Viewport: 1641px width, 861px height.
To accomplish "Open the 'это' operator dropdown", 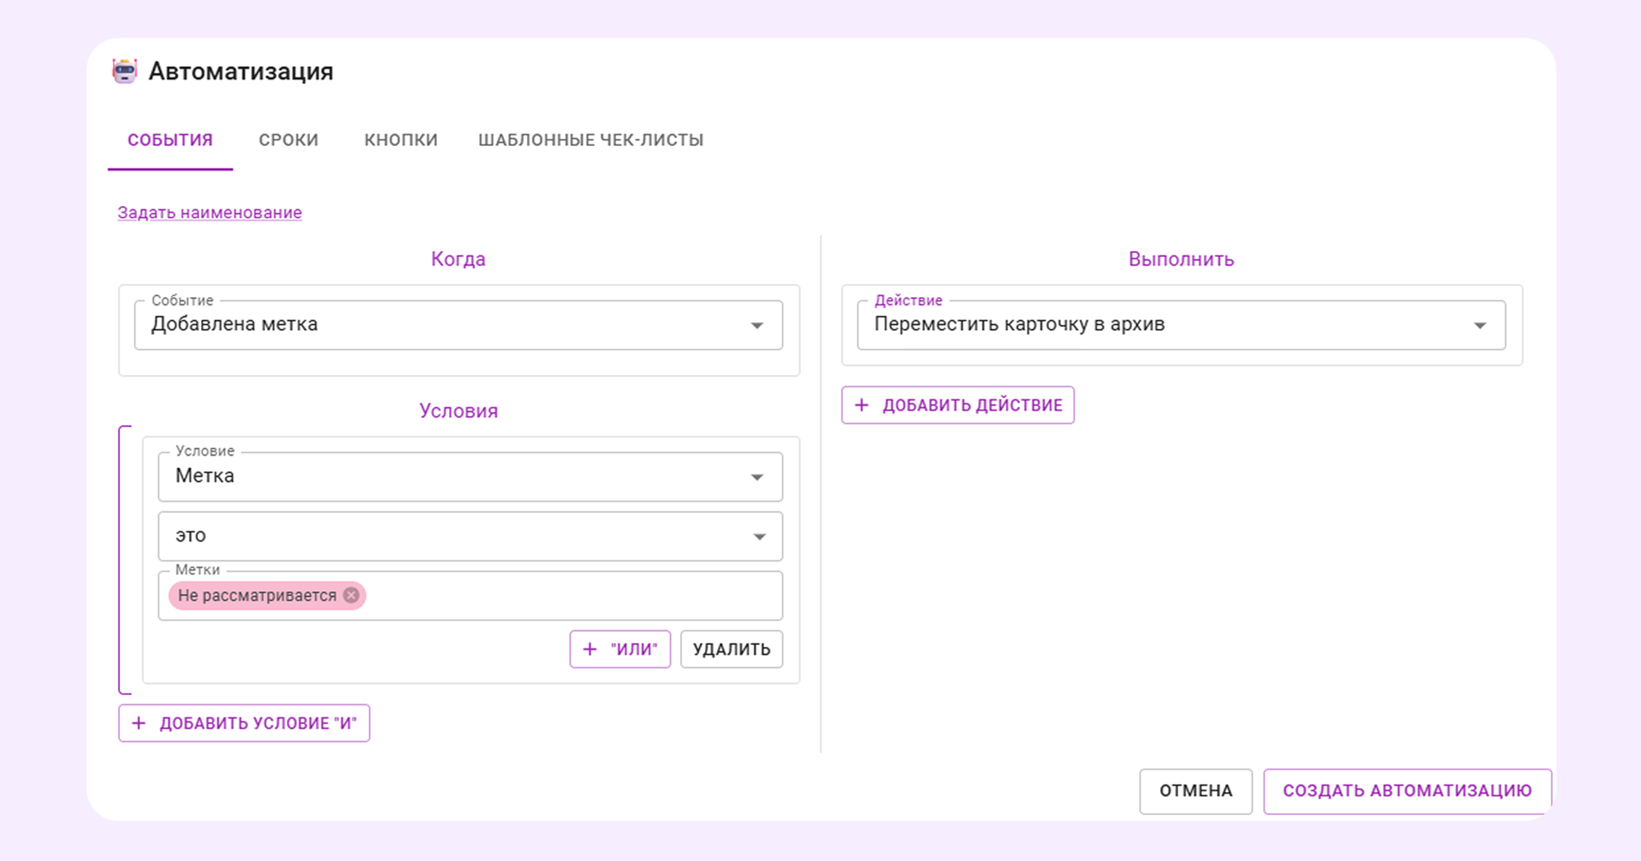I will [x=759, y=537].
